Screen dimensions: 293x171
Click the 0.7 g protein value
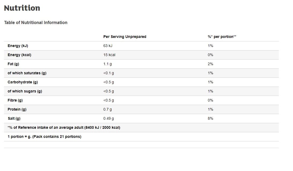tap(107, 110)
